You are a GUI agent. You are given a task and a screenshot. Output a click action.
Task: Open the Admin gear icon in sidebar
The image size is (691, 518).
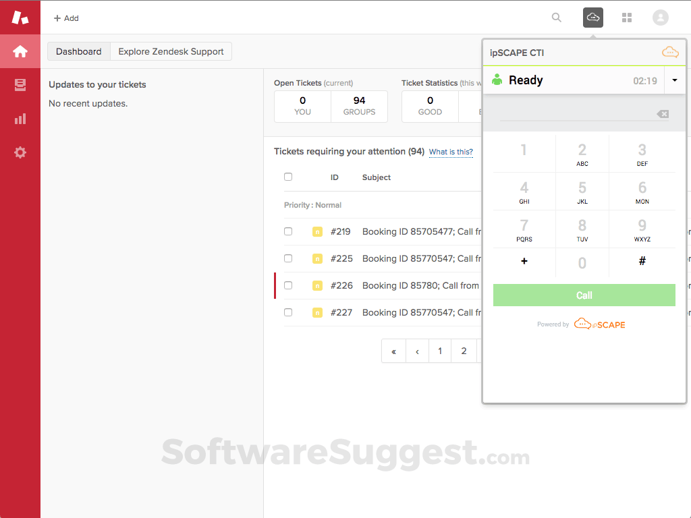[x=20, y=152]
